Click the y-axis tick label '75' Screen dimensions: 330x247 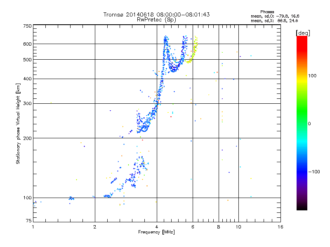coord(29,221)
